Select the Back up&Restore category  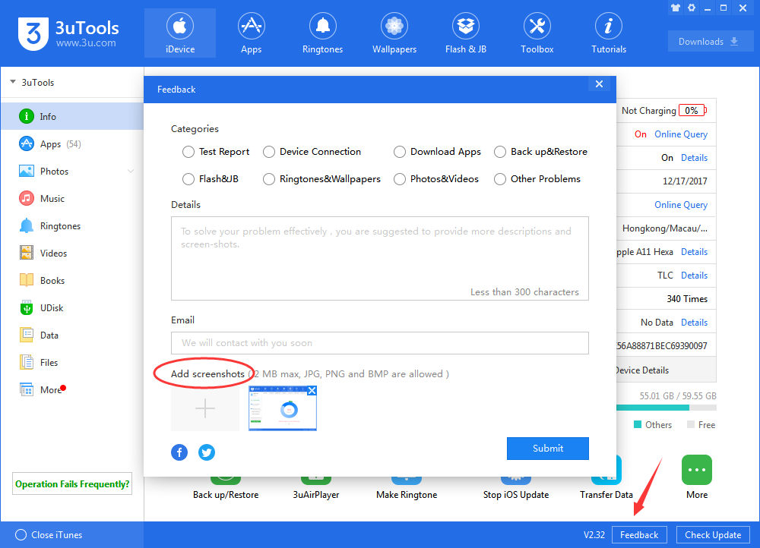click(500, 152)
